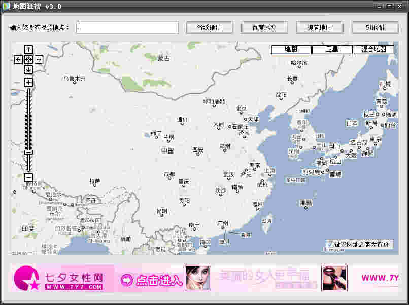Select the 卫星 satellite view
409x305 pixels.
[332, 49]
